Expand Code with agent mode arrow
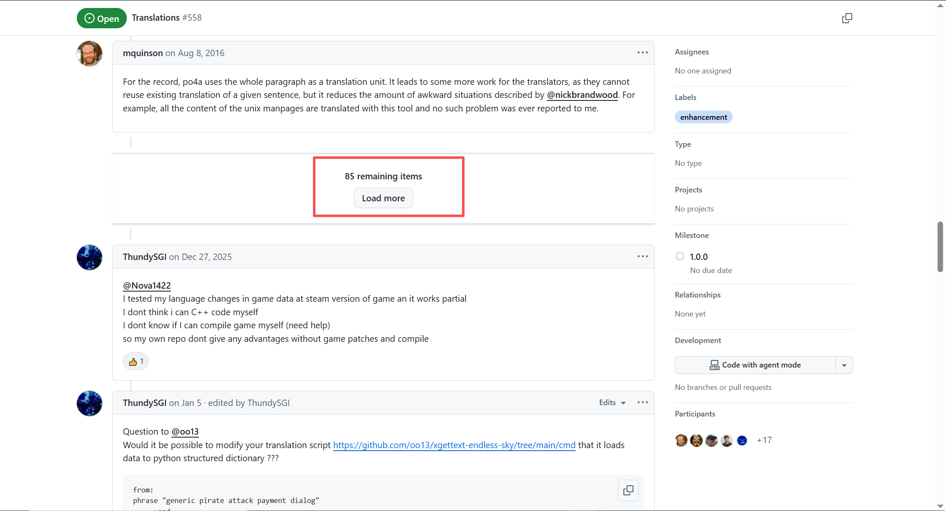This screenshot has width=946, height=511. pos(844,365)
